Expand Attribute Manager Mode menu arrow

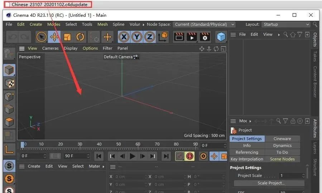(250, 121)
